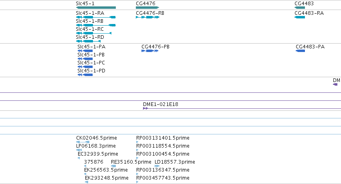The width and height of the screenshot is (341, 184).
Task: Click the RP003131401.5prime EST glyph
Action: [137, 142]
